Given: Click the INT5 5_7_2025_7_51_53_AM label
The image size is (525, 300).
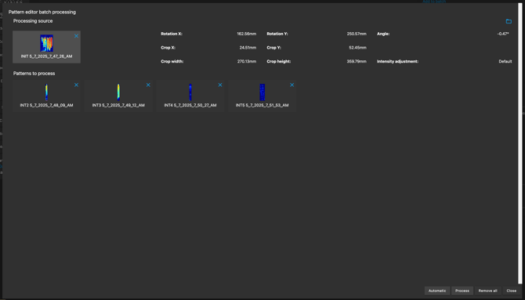Looking at the screenshot, I should 262,105.
